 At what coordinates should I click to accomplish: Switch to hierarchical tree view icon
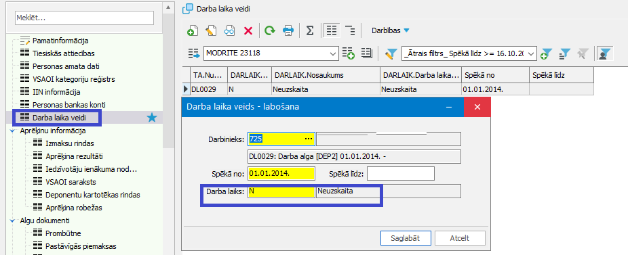coord(350,31)
